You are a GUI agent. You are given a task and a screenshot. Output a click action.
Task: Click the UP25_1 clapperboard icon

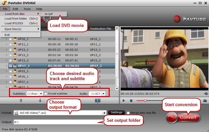point(15,71)
